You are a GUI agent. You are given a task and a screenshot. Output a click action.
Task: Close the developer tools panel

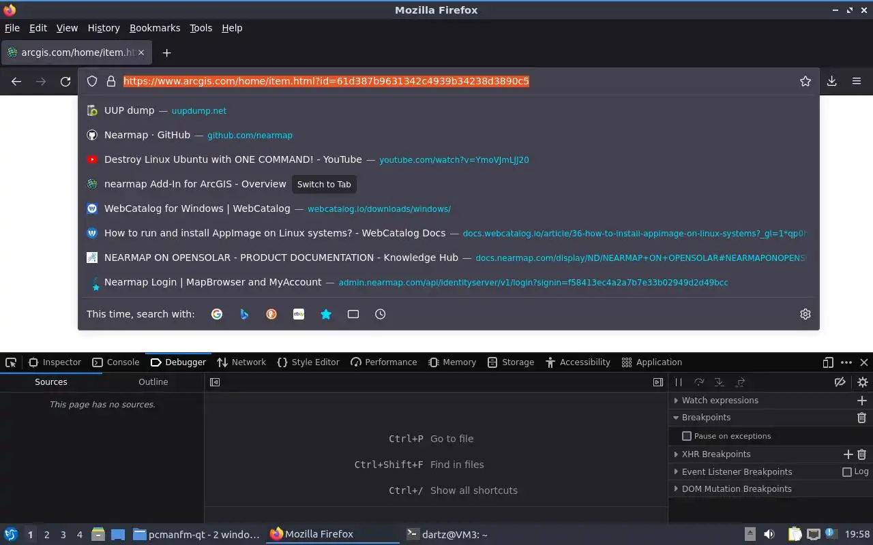click(x=864, y=362)
